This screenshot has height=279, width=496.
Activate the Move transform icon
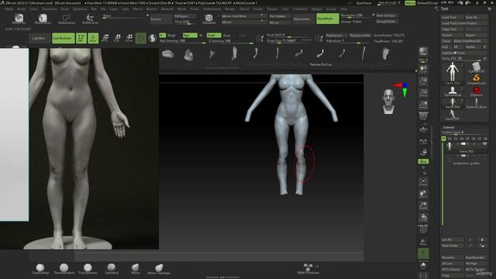(x=105, y=38)
